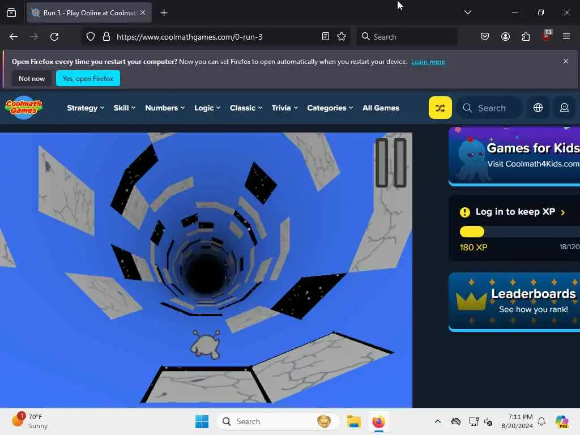Open the Learn more link

click(428, 62)
